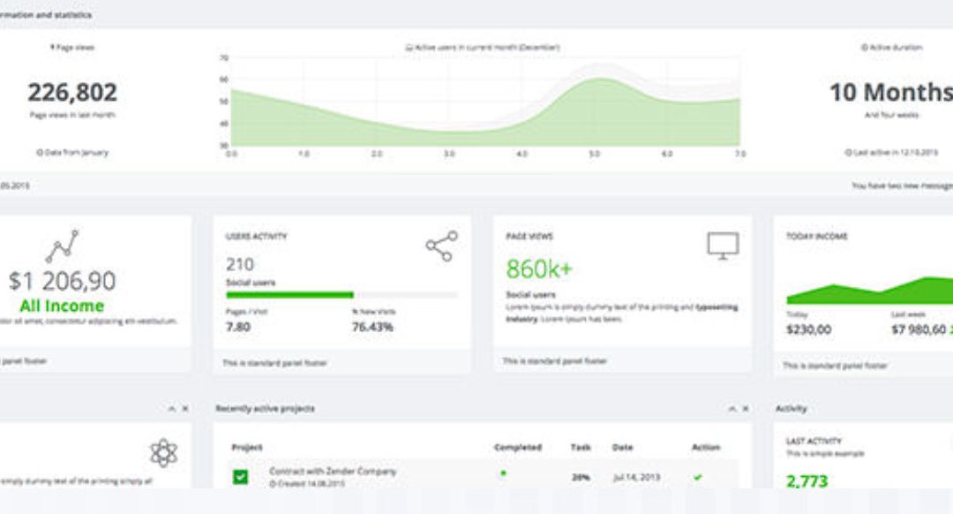Click the monitor icon in Page Views card
Screen dimensions: 953x514
click(x=722, y=246)
